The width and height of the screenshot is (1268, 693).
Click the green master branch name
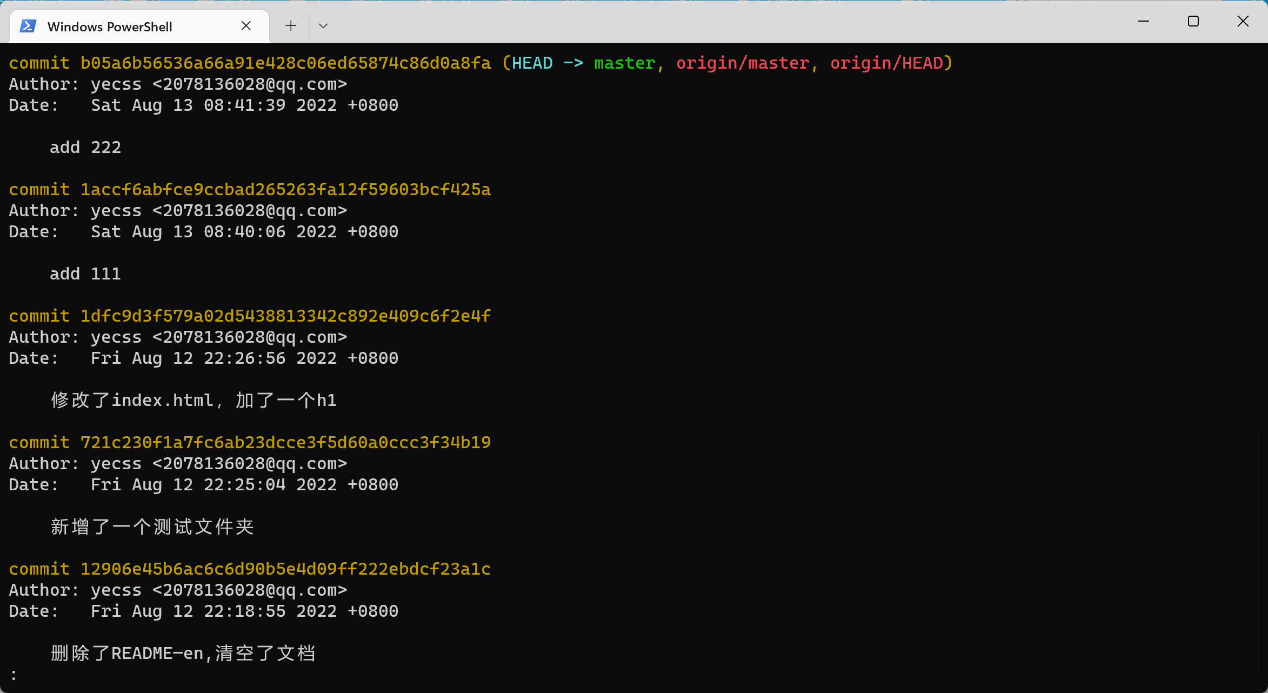624,63
